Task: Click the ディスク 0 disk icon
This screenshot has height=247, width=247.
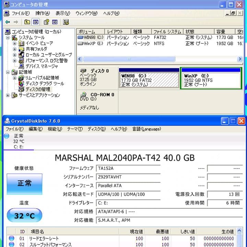Action: pos(83,71)
